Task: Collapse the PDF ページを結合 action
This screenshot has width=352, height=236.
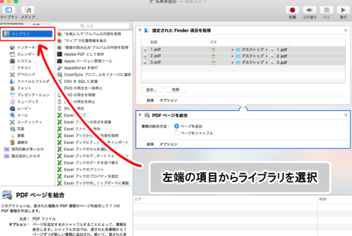Action: click(140, 116)
